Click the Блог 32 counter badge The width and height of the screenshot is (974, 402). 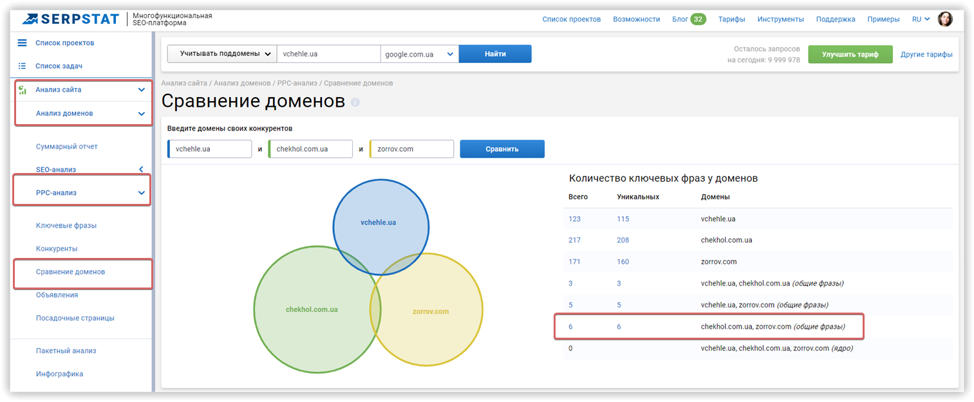click(x=698, y=19)
